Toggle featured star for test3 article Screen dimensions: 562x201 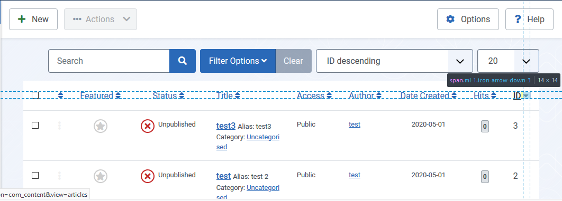click(101, 126)
